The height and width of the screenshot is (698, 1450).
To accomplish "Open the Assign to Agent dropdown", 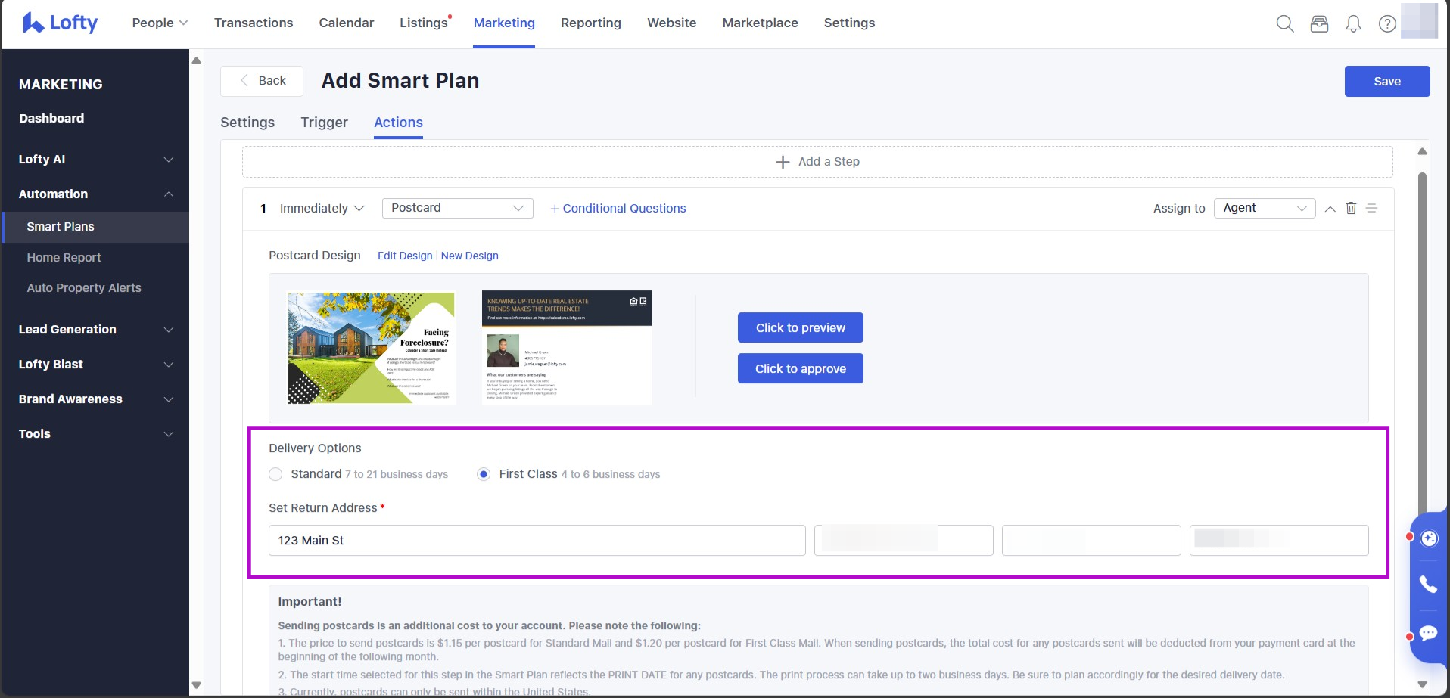I will tap(1264, 208).
